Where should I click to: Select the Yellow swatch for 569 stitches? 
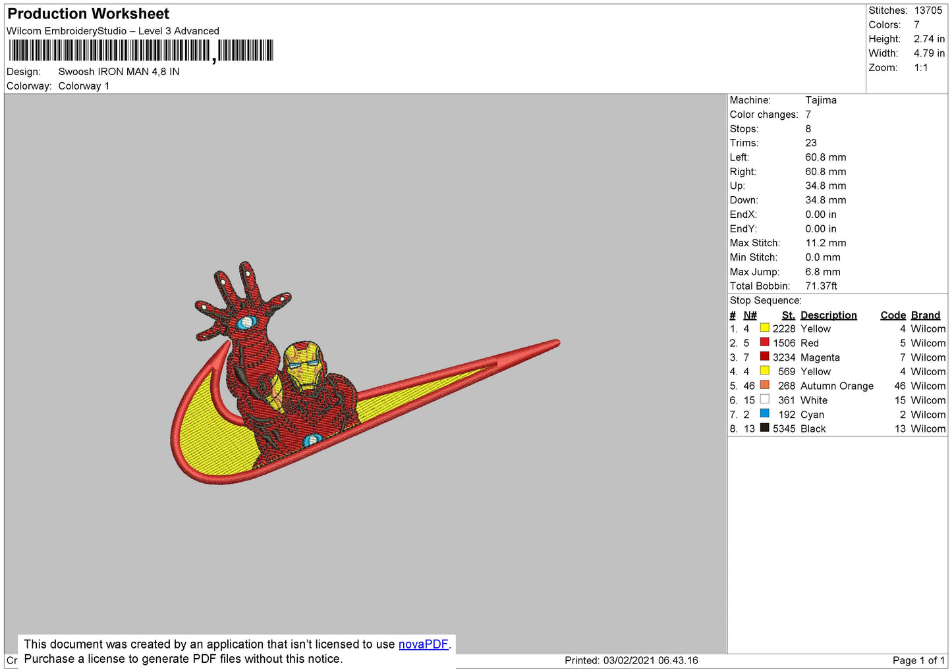coord(764,371)
